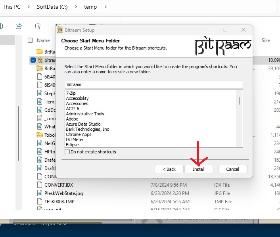This screenshot has width=280, height=237.
Task: Click the _com text document icon
Action: point(40,118)
